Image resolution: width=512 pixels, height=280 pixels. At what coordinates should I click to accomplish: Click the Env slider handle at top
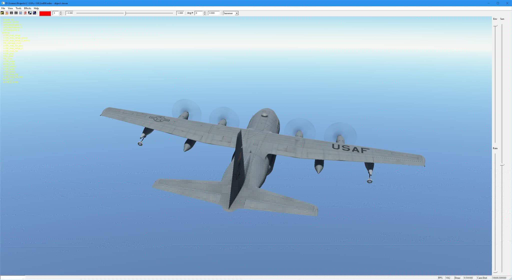click(x=495, y=26)
